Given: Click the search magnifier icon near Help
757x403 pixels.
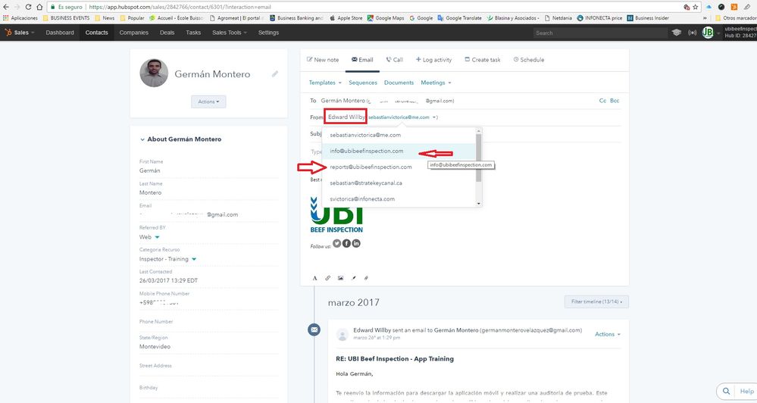Looking at the screenshot, I should click(x=726, y=392).
